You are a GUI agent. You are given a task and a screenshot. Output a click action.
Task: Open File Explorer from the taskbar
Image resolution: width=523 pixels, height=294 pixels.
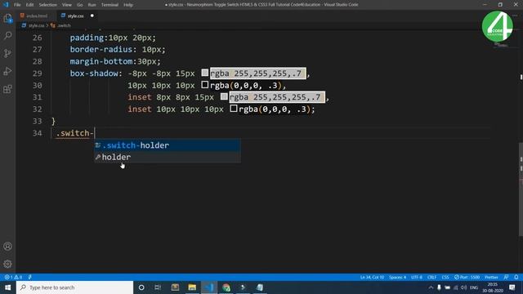tap(192, 287)
